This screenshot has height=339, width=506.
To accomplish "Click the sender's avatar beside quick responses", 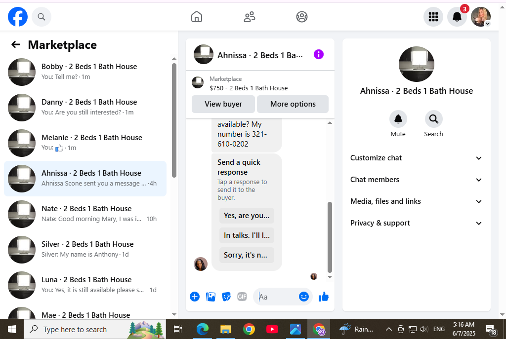I will pos(201,264).
